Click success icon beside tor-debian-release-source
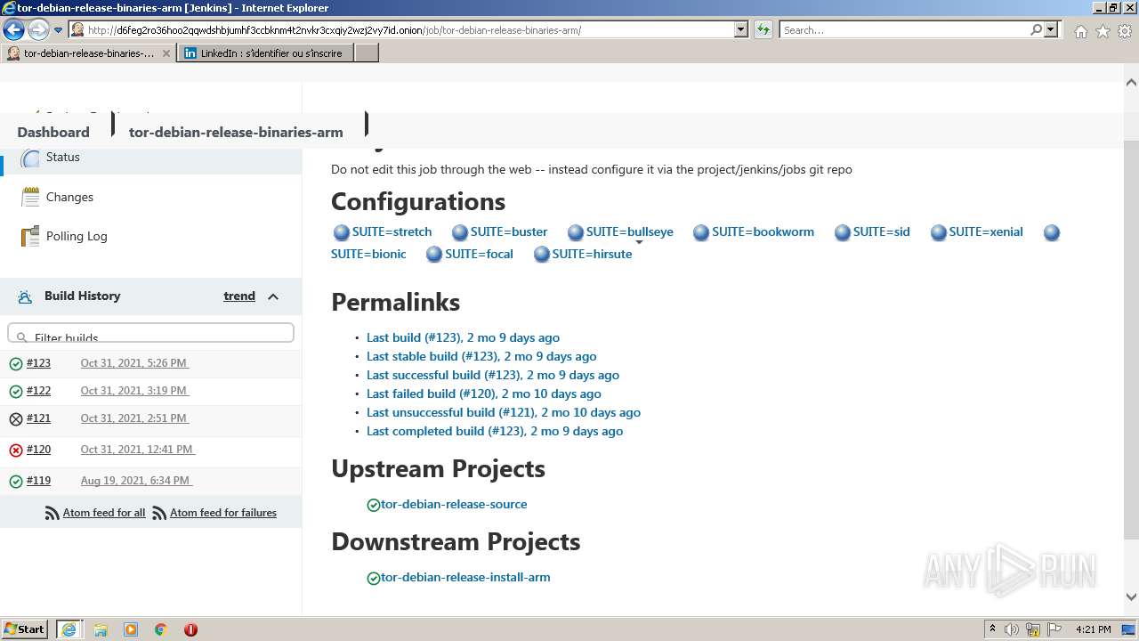1139x641 pixels. click(374, 505)
